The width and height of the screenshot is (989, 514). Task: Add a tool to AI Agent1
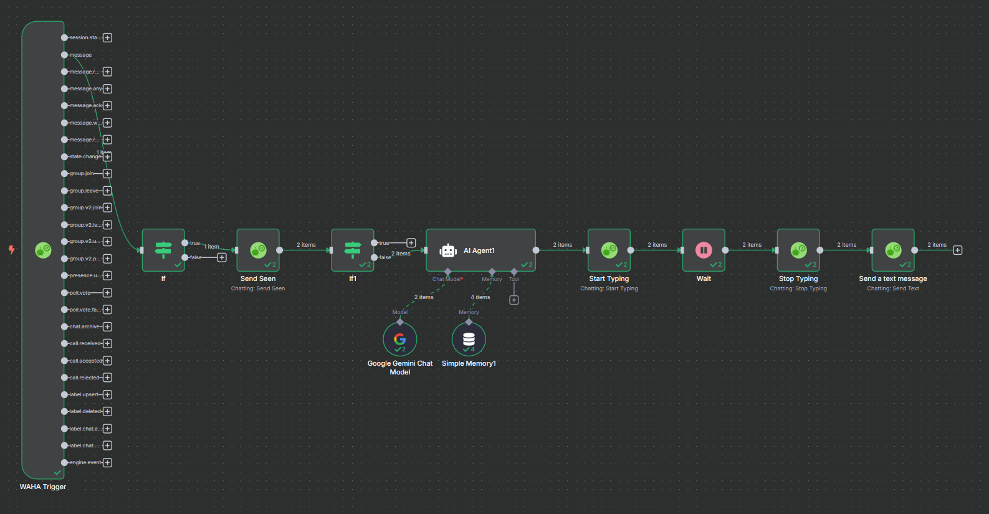(514, 300)
